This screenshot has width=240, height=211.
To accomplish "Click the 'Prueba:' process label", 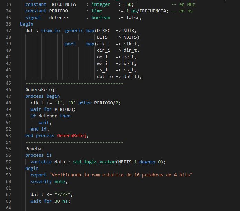I will [34, 149].
